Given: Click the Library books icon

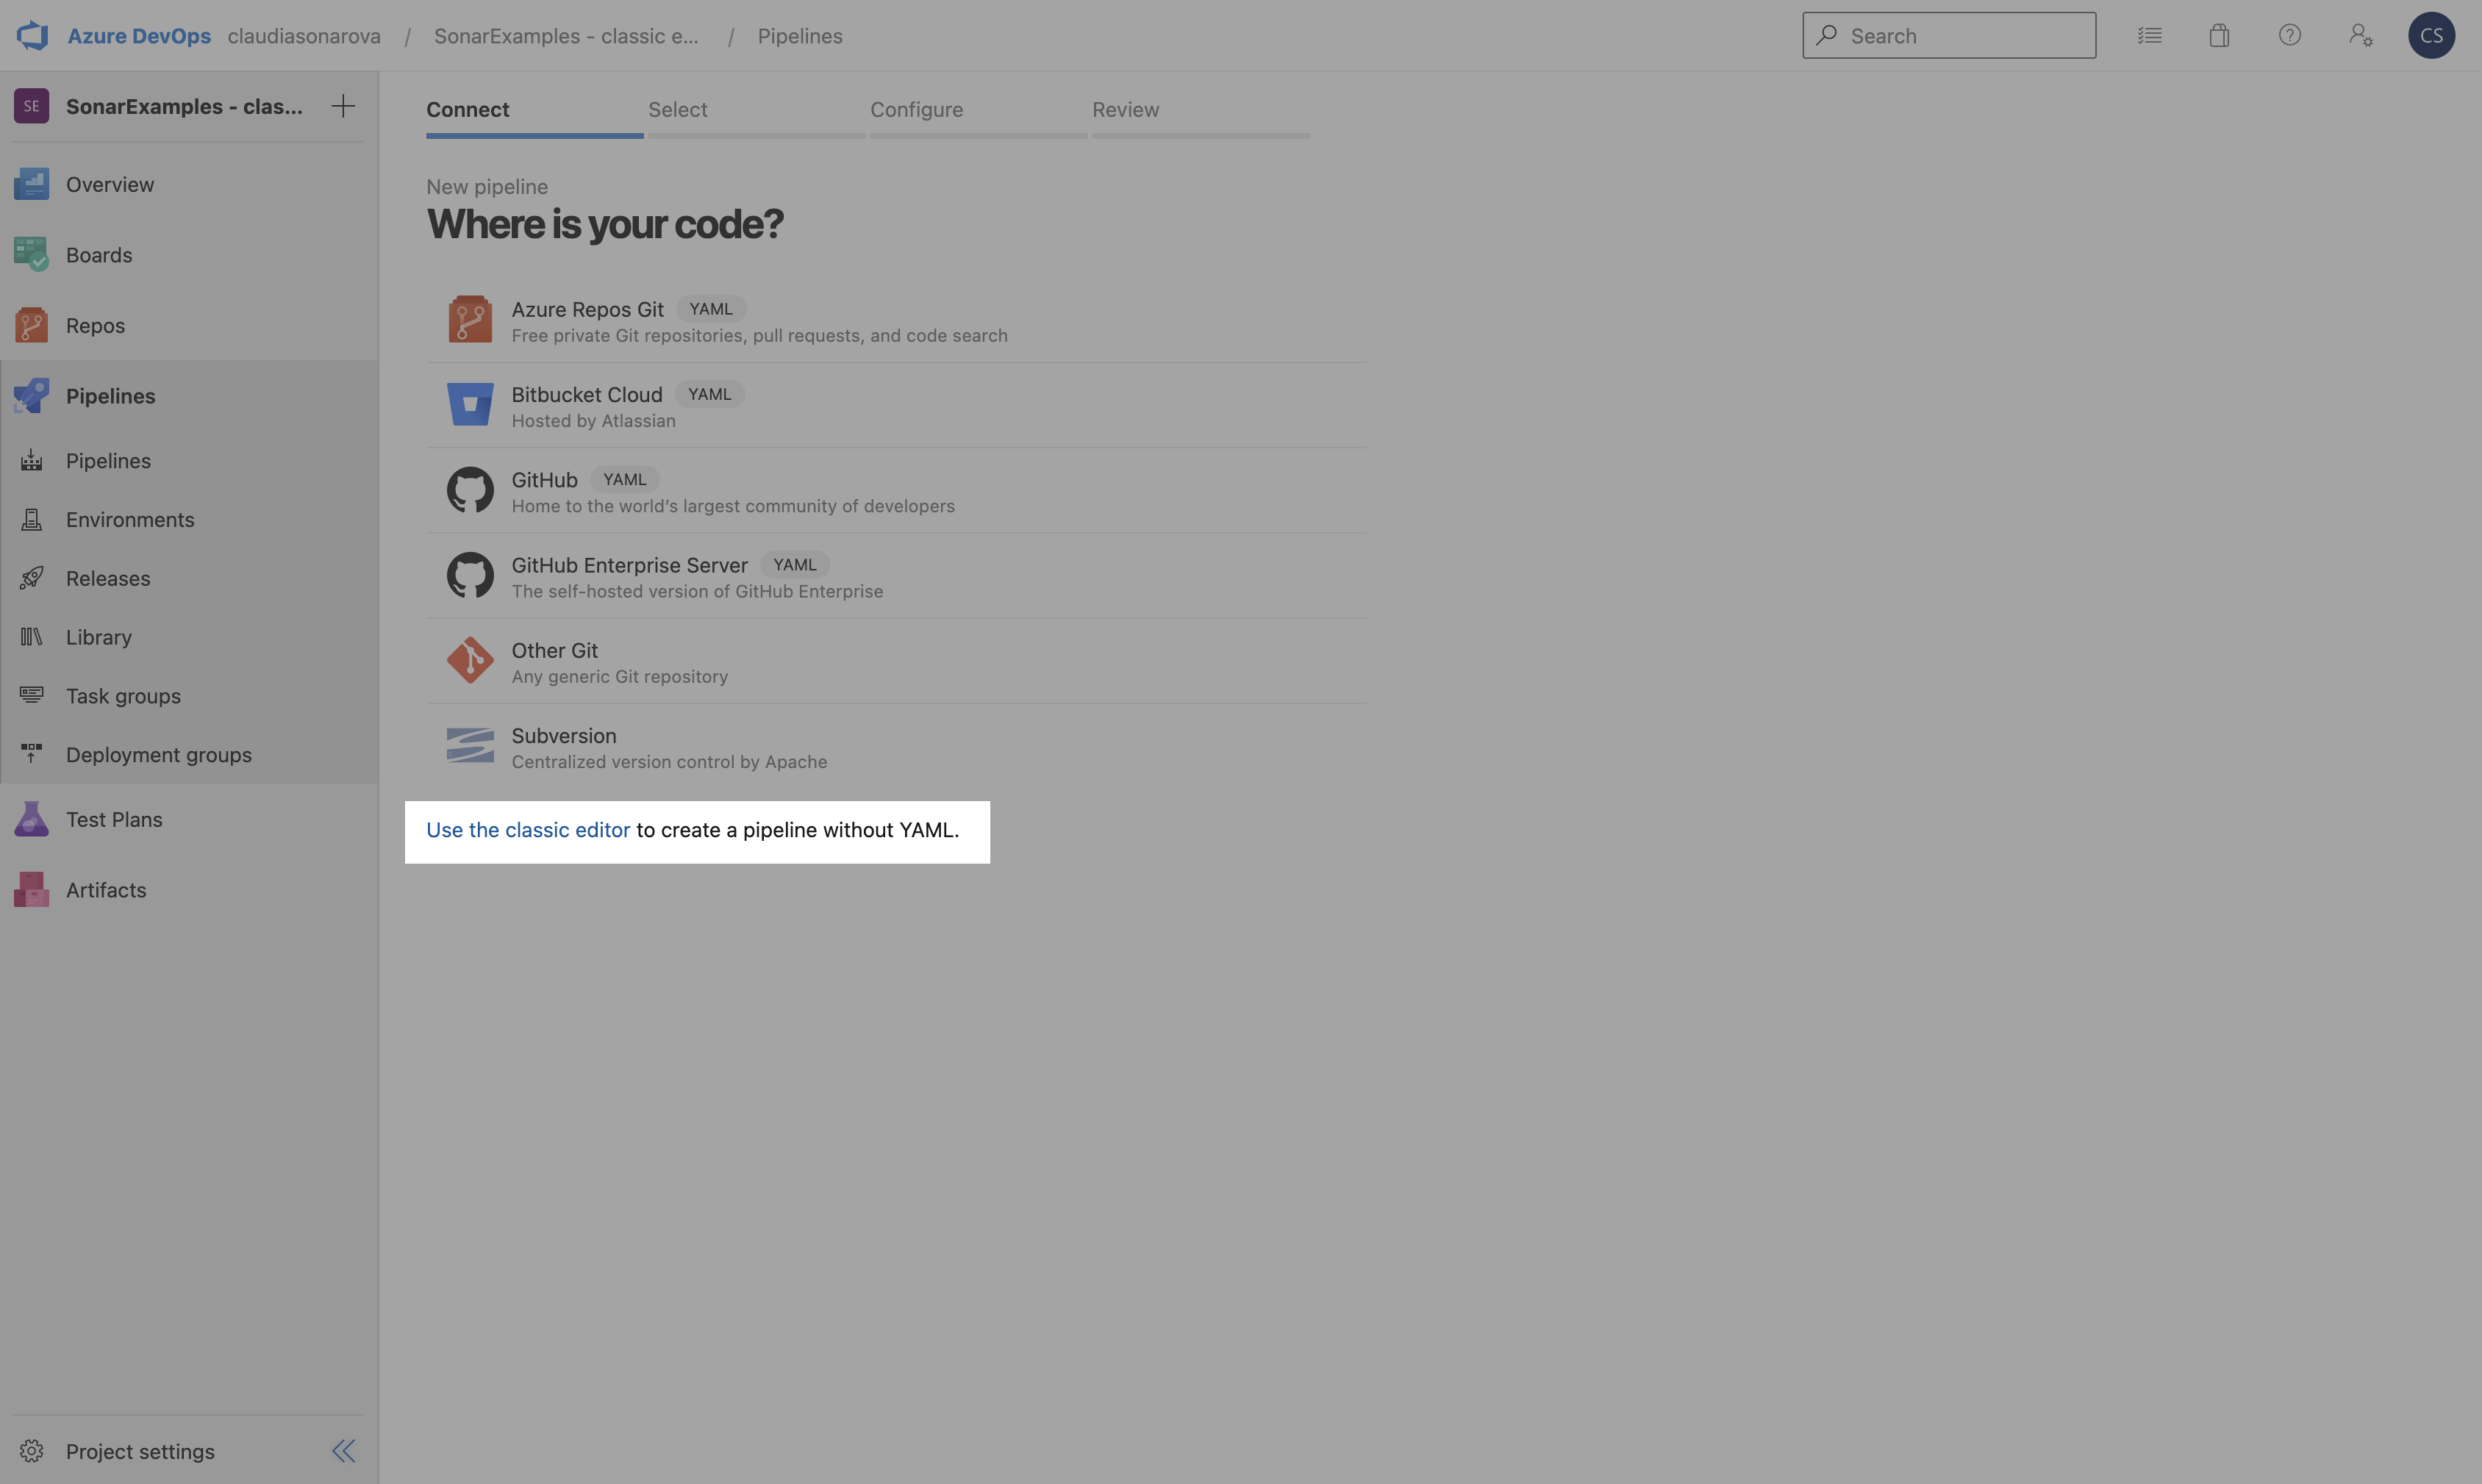Looking at the screenshot, I should click(x=31, y=637).
